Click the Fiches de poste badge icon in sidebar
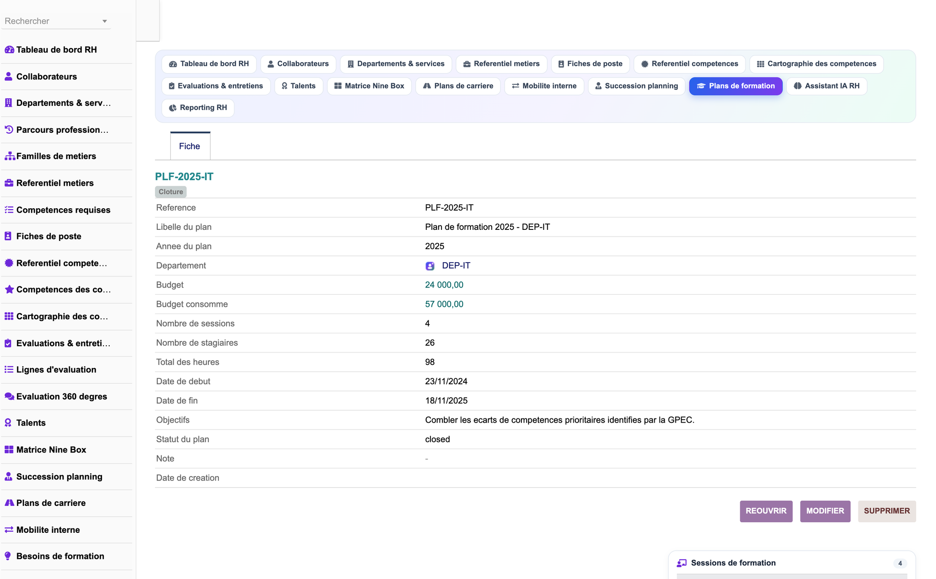This screenshot has height=579, width=936. coord(8,236)
